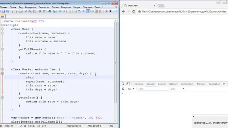
Task: Click the Save All icon in Notepad++
Action: [x=7, y=11]
